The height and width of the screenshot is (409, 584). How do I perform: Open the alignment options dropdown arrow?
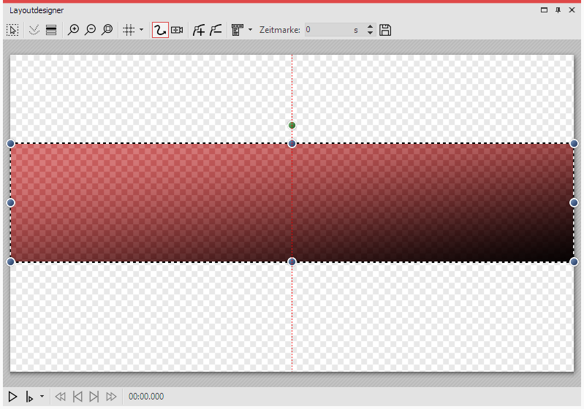coord(250,30)
